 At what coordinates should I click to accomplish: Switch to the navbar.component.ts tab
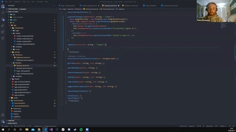[x=89, y=6]
